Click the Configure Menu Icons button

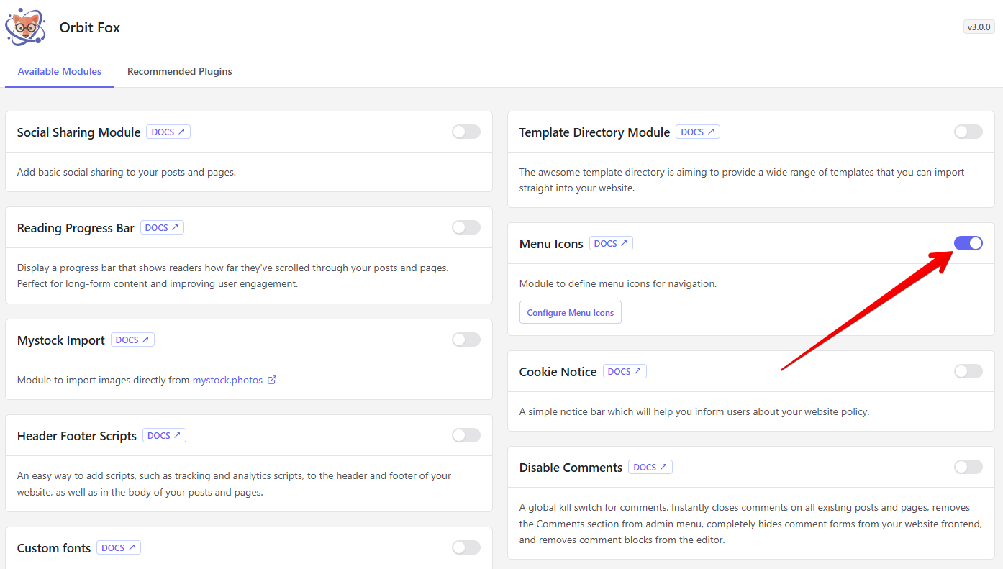pyautogui.click(x=570, y=313)
